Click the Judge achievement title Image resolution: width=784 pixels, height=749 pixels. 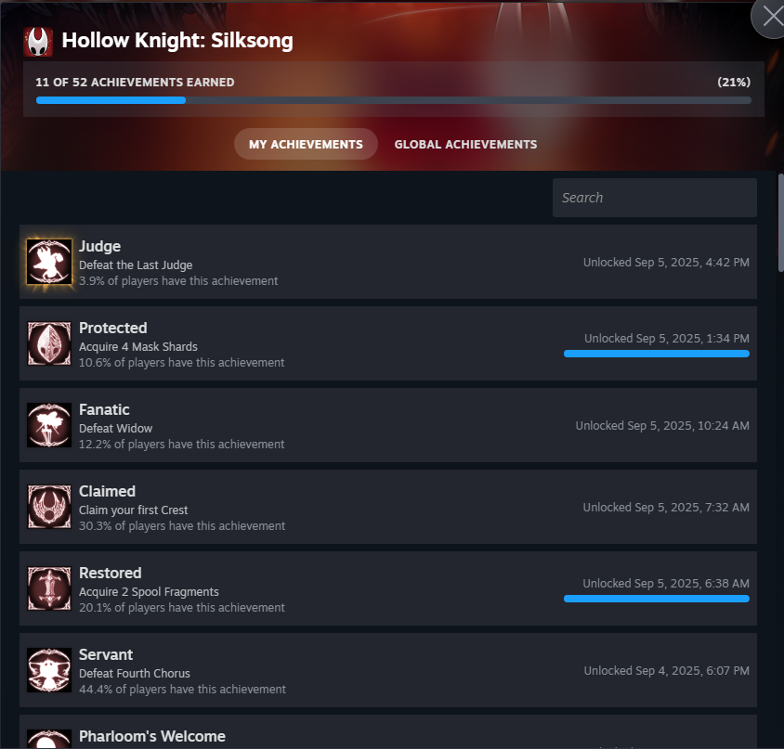[100, 246]
